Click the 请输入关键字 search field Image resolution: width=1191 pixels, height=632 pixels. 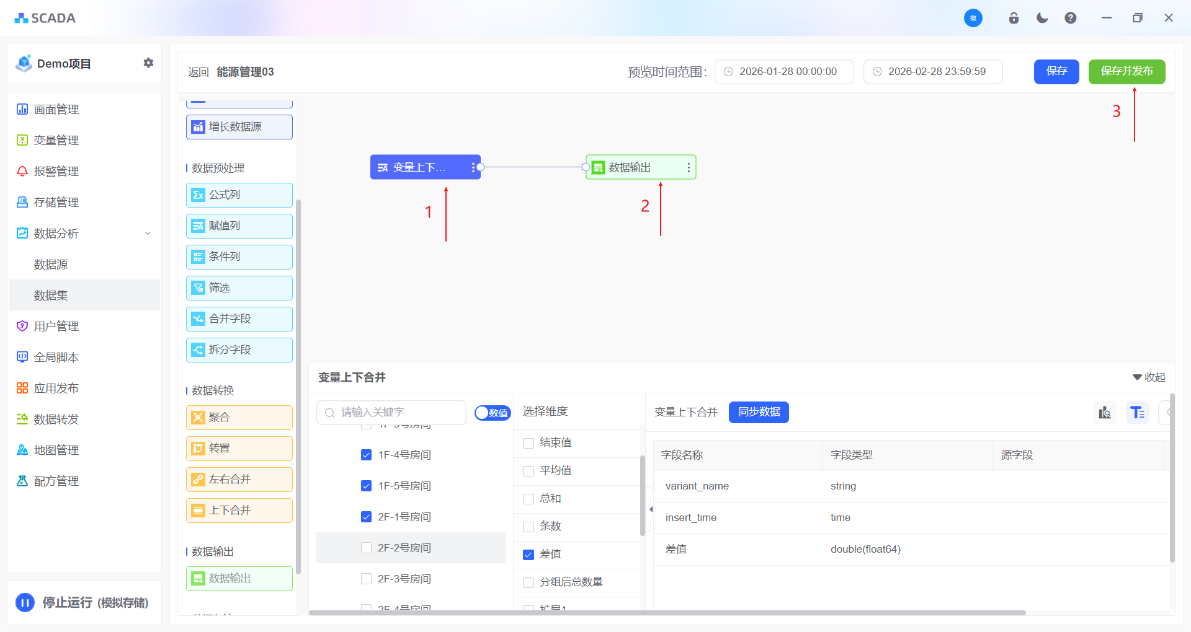[397, 413]
